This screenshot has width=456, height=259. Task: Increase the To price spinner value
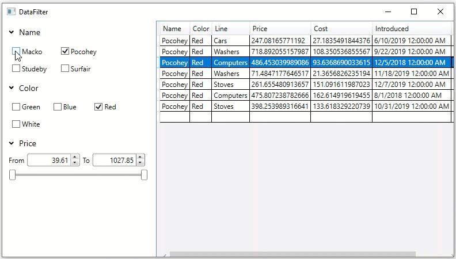pos(140,158)
